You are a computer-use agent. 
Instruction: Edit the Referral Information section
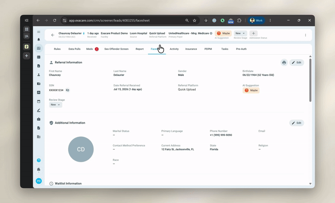tap(297, 63)
